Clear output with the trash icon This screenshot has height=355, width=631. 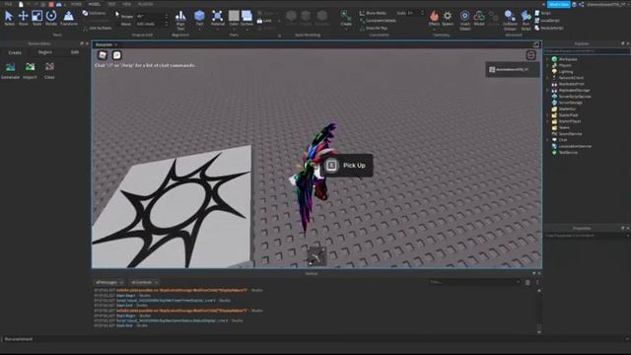tap(527, 282)
